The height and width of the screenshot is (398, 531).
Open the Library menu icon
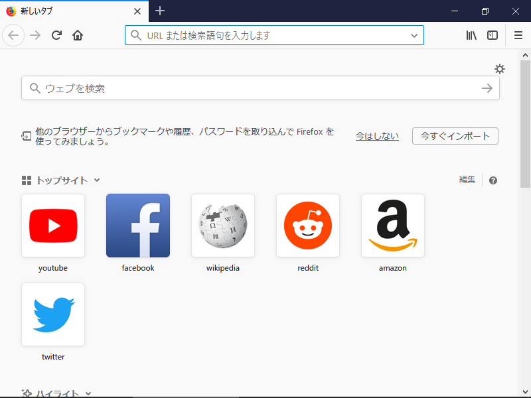pyautogui.click(x=471, y=35)
